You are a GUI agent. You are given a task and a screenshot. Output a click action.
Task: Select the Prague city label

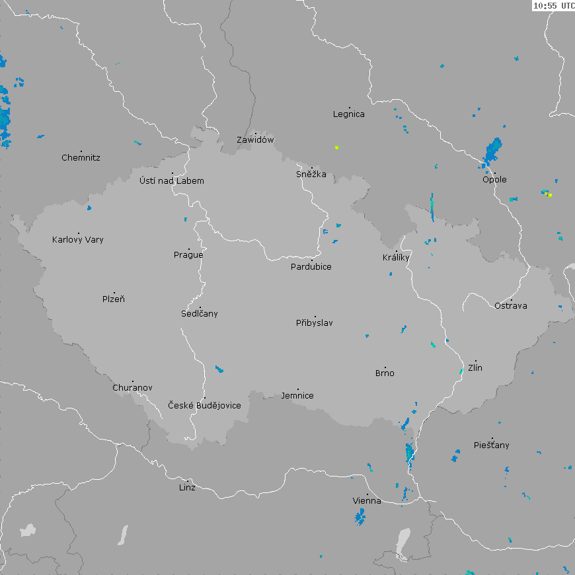point(188,255)
